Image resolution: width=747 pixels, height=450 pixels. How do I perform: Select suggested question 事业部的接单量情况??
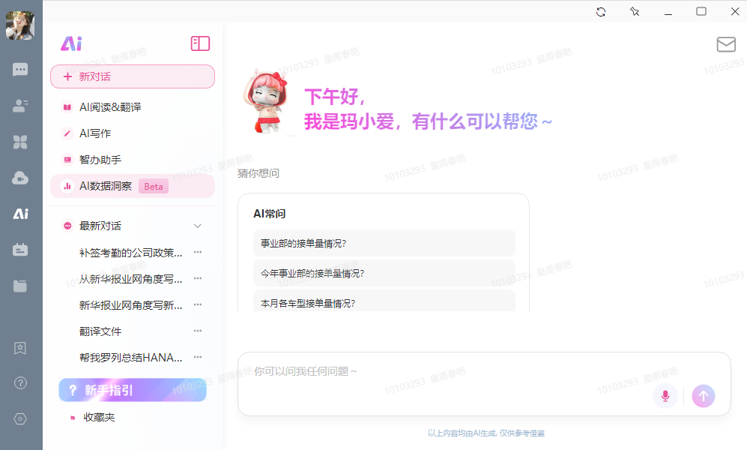[384, 244]
